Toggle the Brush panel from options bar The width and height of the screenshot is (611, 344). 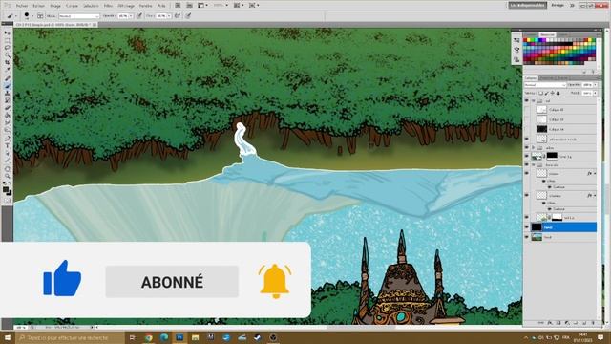(40, 16)
